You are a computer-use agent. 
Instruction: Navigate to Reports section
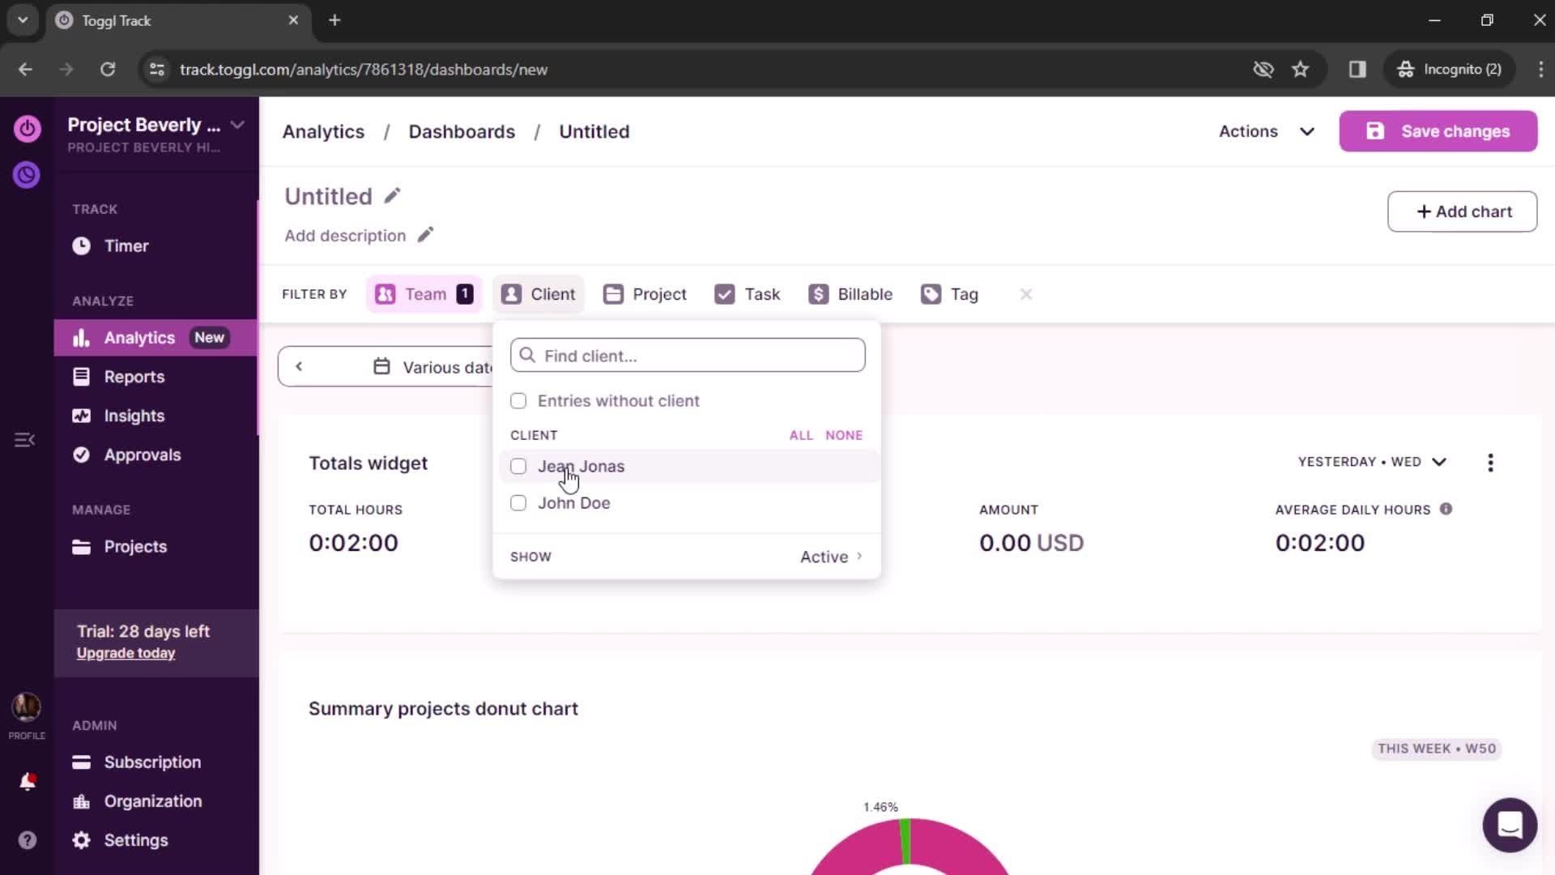(134, 376)
